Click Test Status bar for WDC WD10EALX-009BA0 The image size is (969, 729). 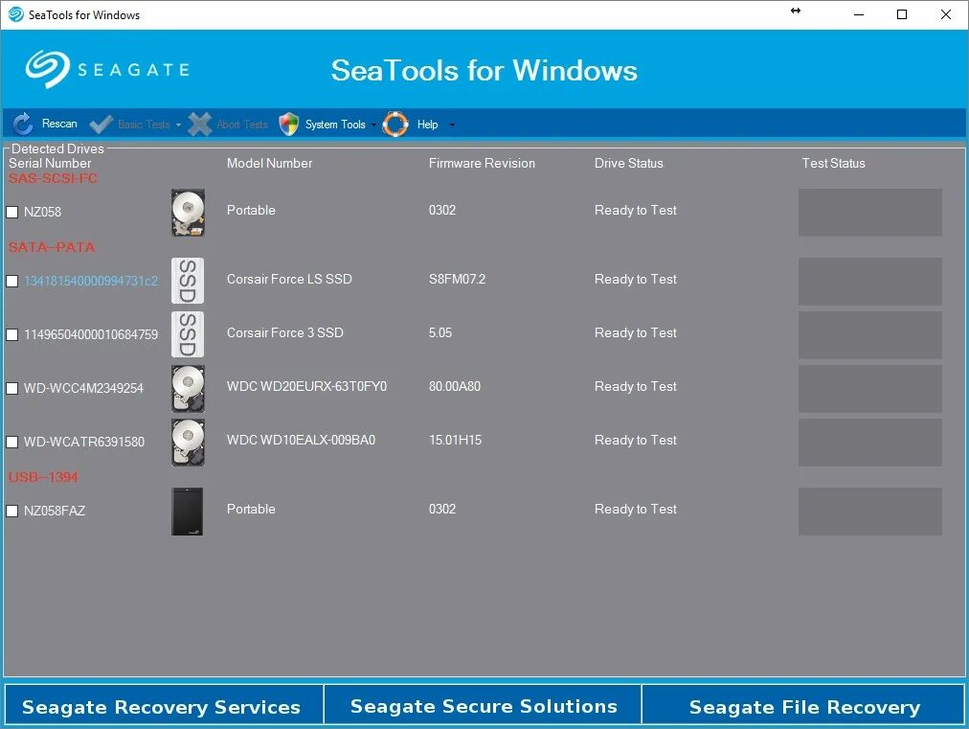[x=870, y=443]
